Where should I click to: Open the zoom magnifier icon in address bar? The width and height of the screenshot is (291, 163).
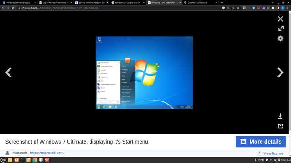pos(228,8)
